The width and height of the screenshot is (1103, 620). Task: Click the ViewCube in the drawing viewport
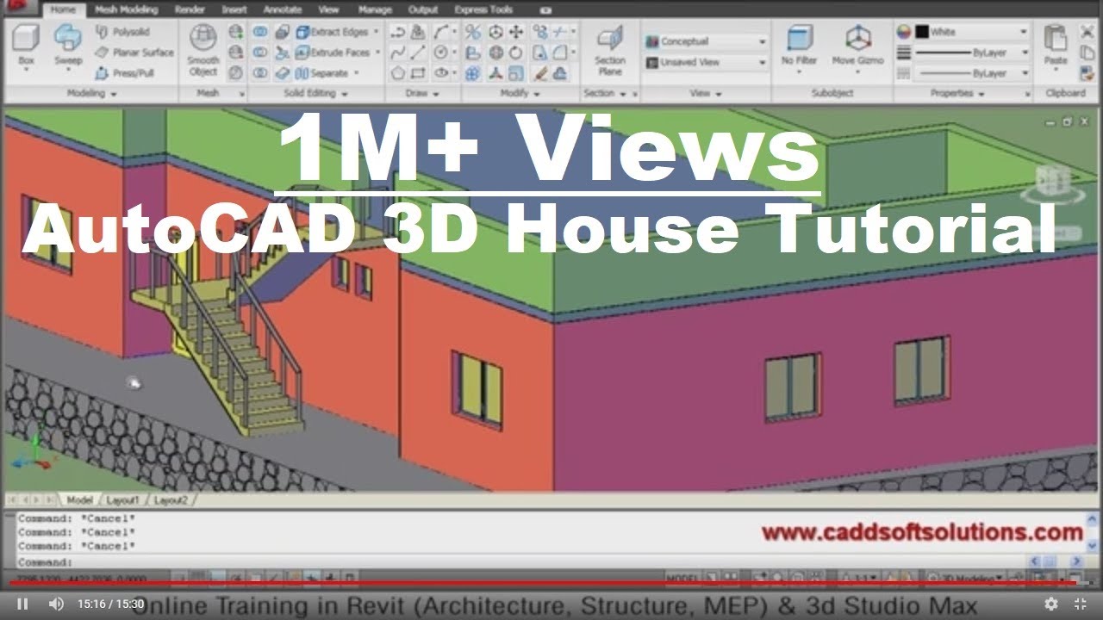1053,183
